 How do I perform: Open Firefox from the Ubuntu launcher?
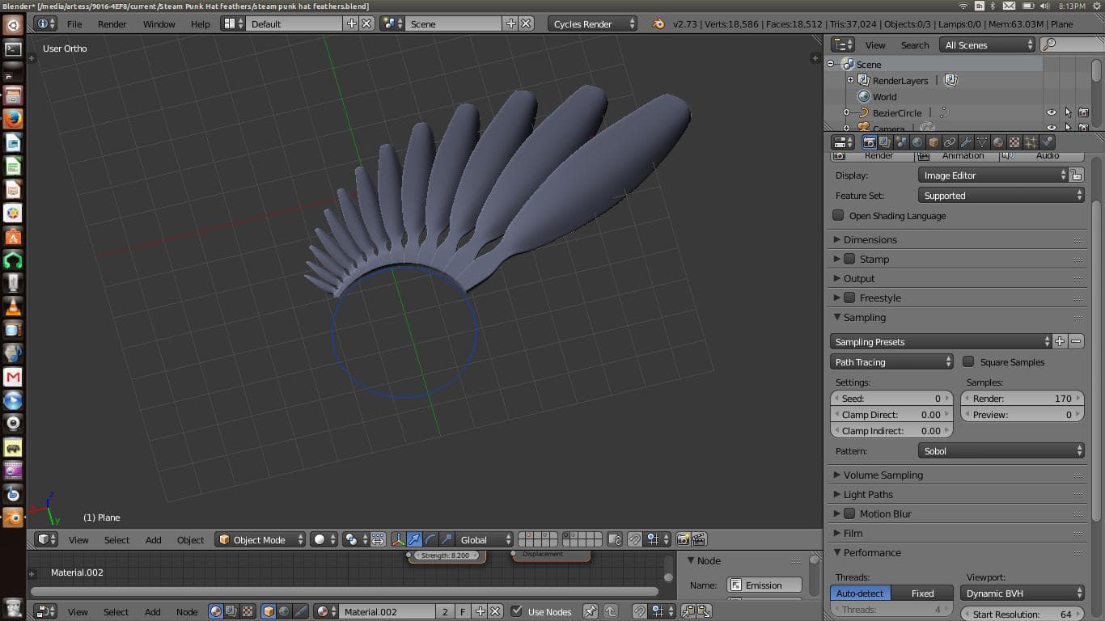[13, 120]
